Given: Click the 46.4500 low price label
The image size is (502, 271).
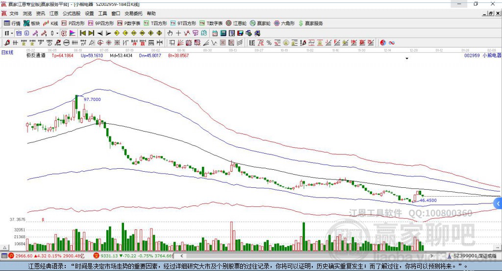Looking at the screenshot, I should coord(428,201).
